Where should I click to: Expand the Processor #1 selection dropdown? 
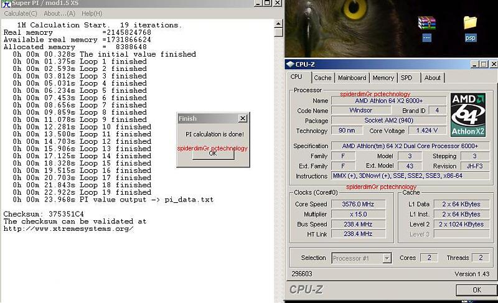(387, 258)
